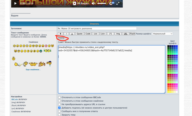Insert the last devil smiley in first row
192x116 pixels.
[52, 46]
